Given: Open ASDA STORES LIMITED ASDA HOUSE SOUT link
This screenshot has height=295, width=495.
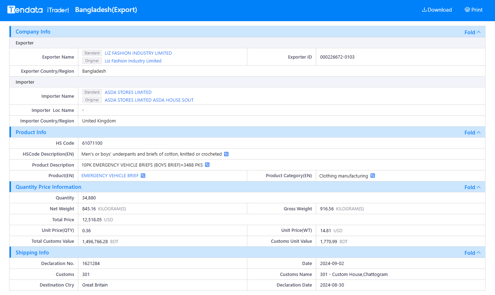Looking at the screenshot, I should (x=149, y=100).
